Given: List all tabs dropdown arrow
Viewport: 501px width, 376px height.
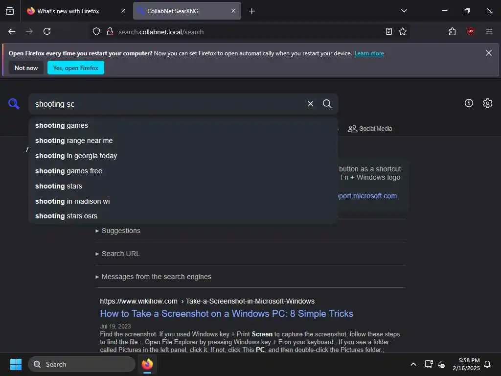Looking at the screenshot, I should [404, 11].
